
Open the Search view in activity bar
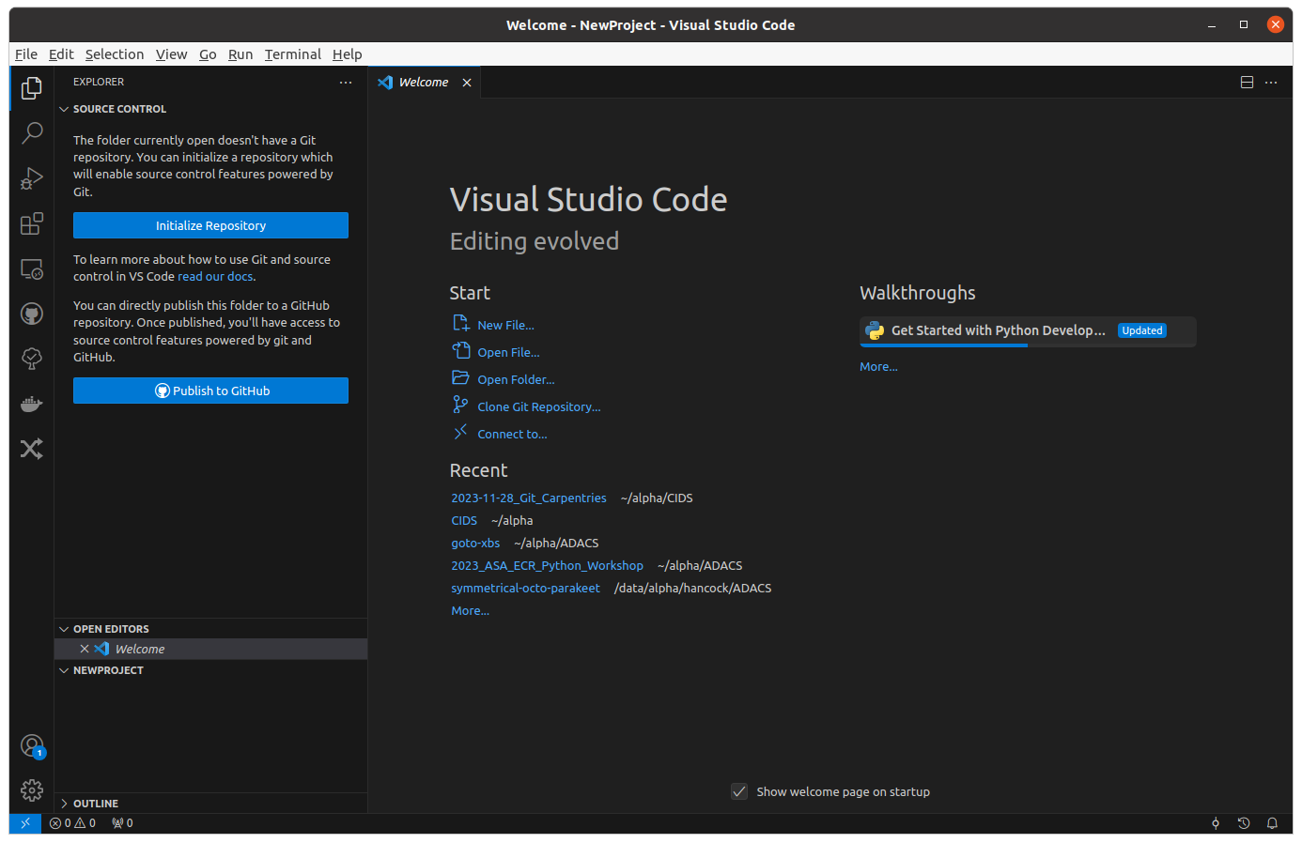(32, 132)
